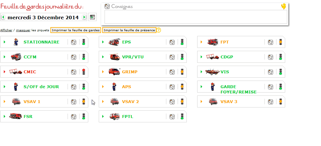The height and width of the screenshot is (146, 321).
Task: Open the calendar date picker icon
Action: click(x=93, y=17)
